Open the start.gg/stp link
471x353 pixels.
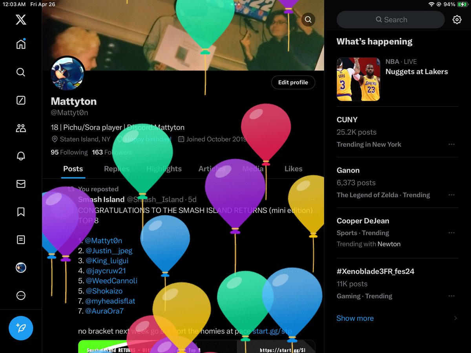(x=272, y=331)
